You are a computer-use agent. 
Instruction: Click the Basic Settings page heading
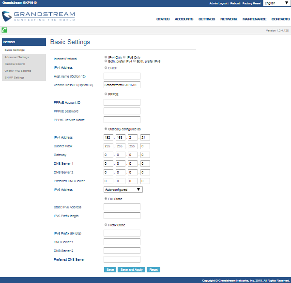click(70, 42)
